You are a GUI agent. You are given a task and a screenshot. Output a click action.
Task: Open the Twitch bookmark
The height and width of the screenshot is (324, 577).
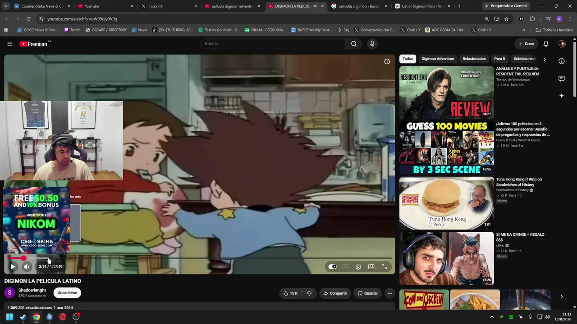[72, 30]
